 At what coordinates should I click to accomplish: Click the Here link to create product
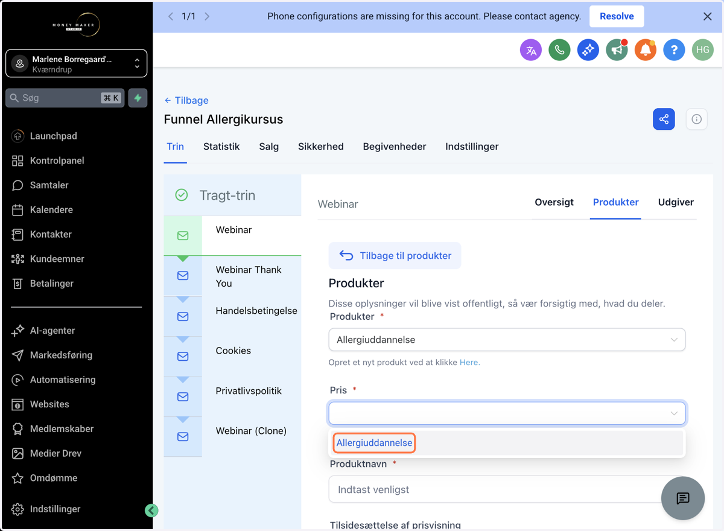click(469, 363)
